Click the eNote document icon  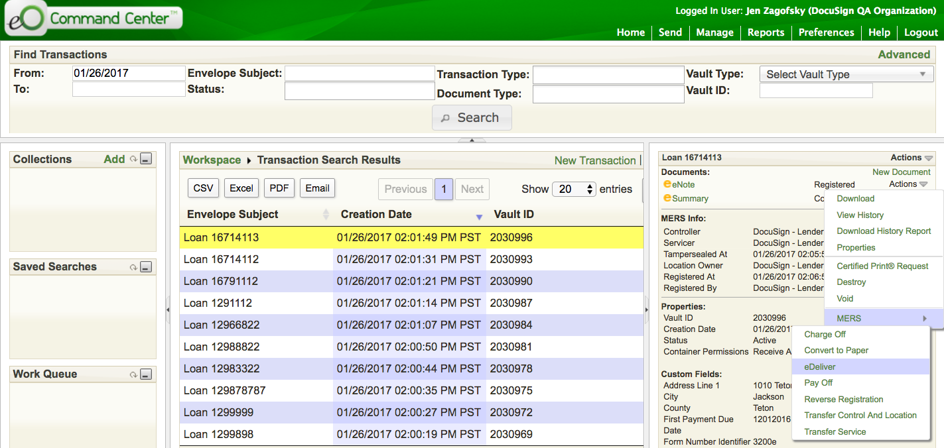click(x=667, y=185)
